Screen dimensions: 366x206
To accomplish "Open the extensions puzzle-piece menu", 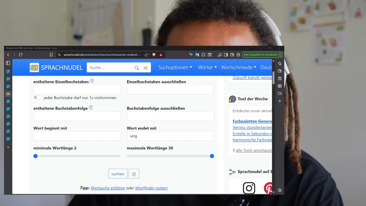I will click(x=203, y=55).
